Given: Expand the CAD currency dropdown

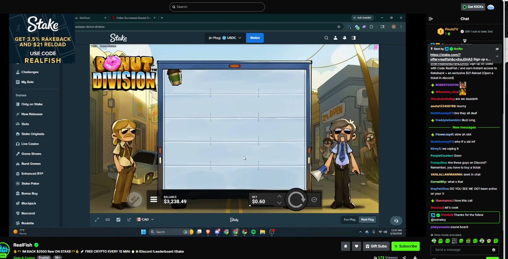Looking at the screenshot, I should click(145, 220).
